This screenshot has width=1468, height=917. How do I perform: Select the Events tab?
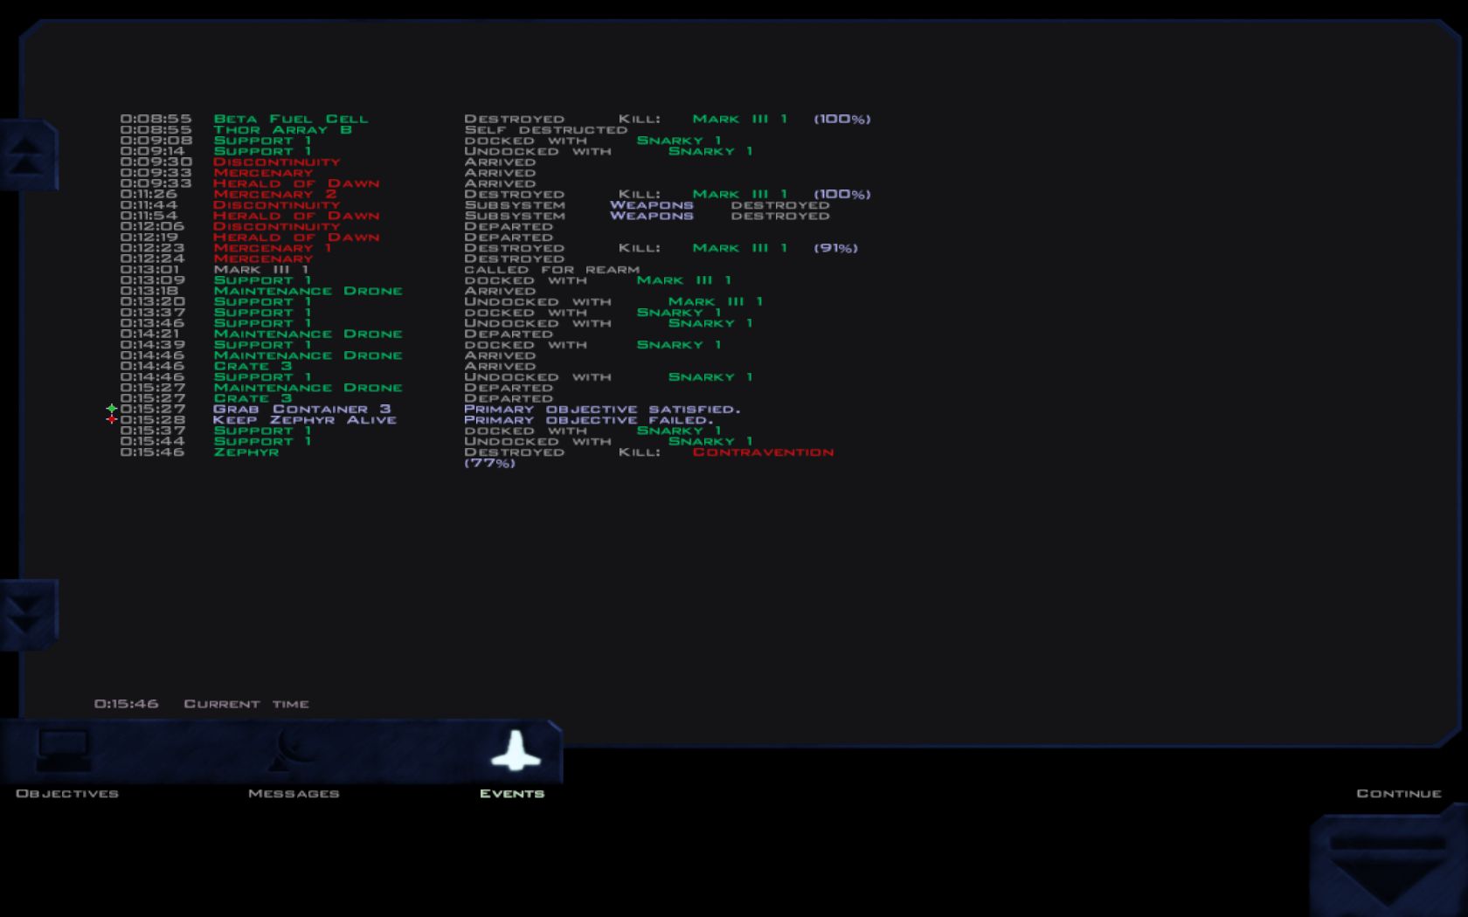[x=512, y=793]
